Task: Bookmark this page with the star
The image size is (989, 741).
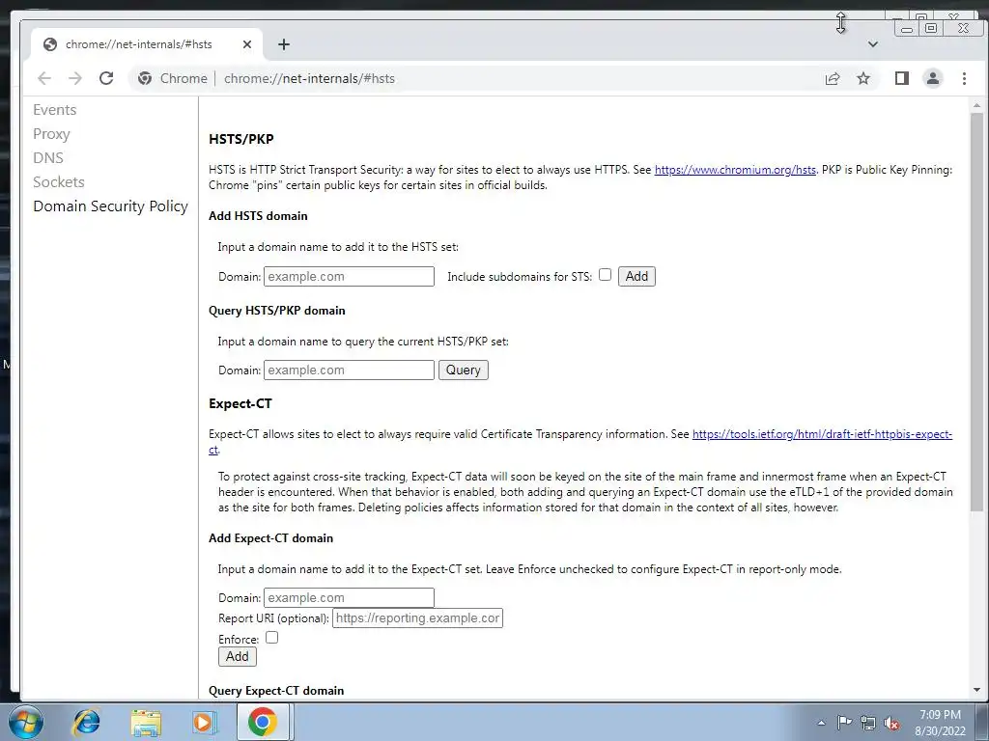Action: click(863, 78)
